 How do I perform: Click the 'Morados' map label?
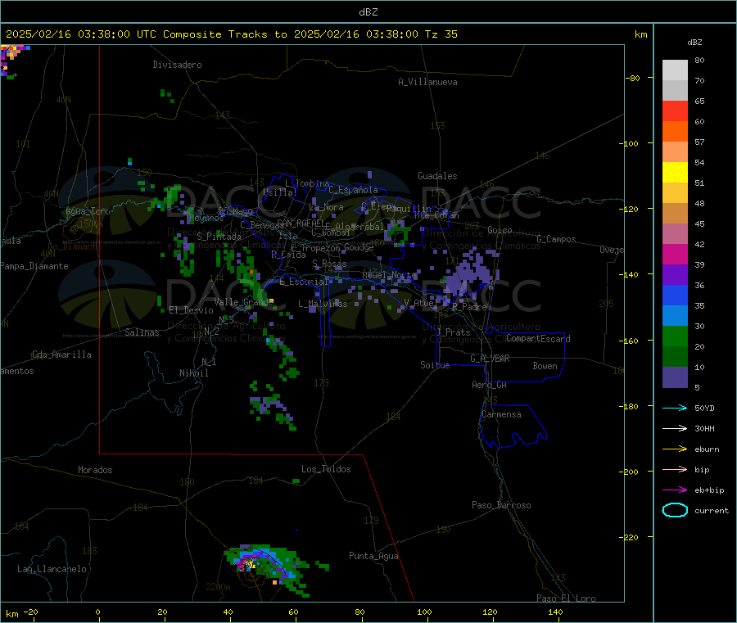(95, 470)
